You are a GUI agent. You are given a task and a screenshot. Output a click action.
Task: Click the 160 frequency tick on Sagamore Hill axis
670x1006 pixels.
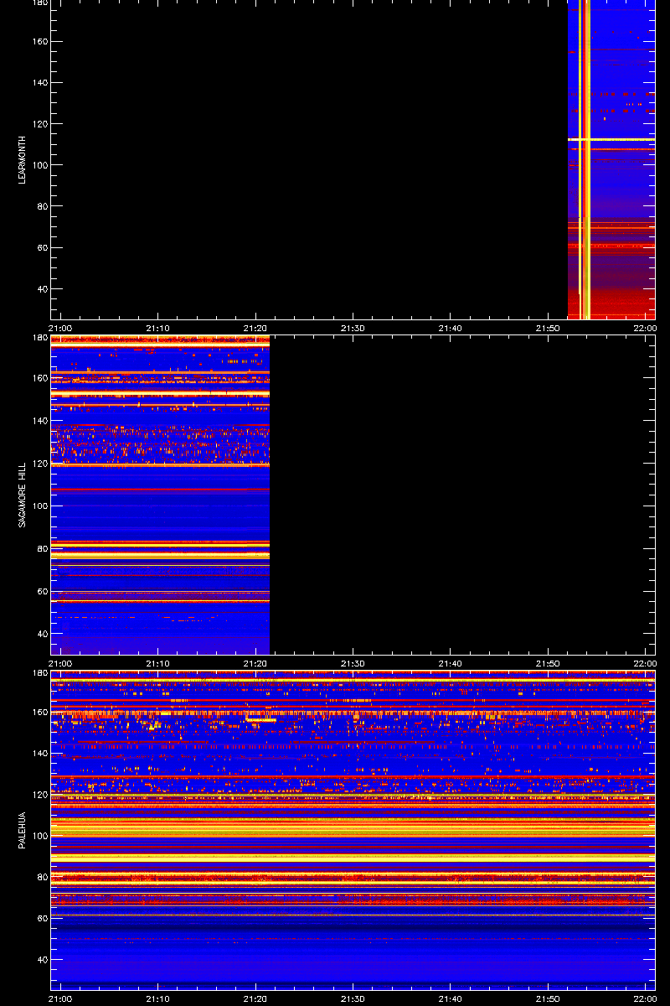39,378
